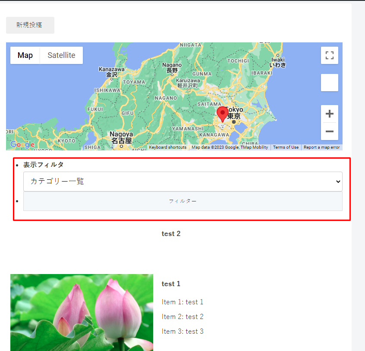Click the 新規投稿 button
The image size is (365, 351).
coord(30,25)
